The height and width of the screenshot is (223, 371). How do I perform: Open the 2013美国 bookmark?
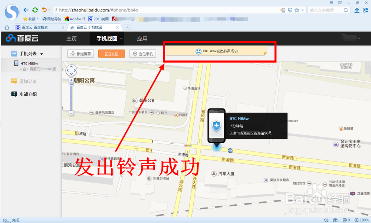pyautogui.click(x=98, y=19)
